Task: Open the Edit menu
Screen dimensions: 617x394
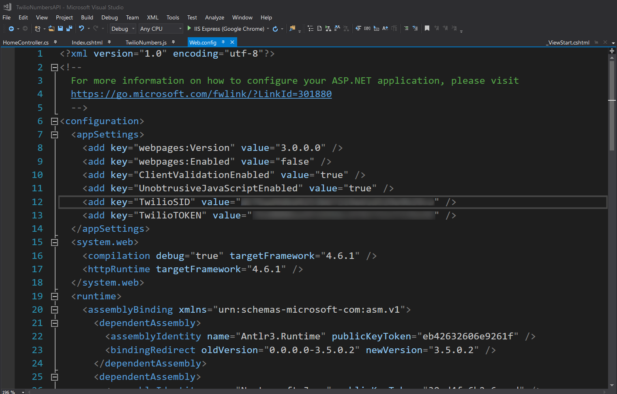Action: click(23, 17)
